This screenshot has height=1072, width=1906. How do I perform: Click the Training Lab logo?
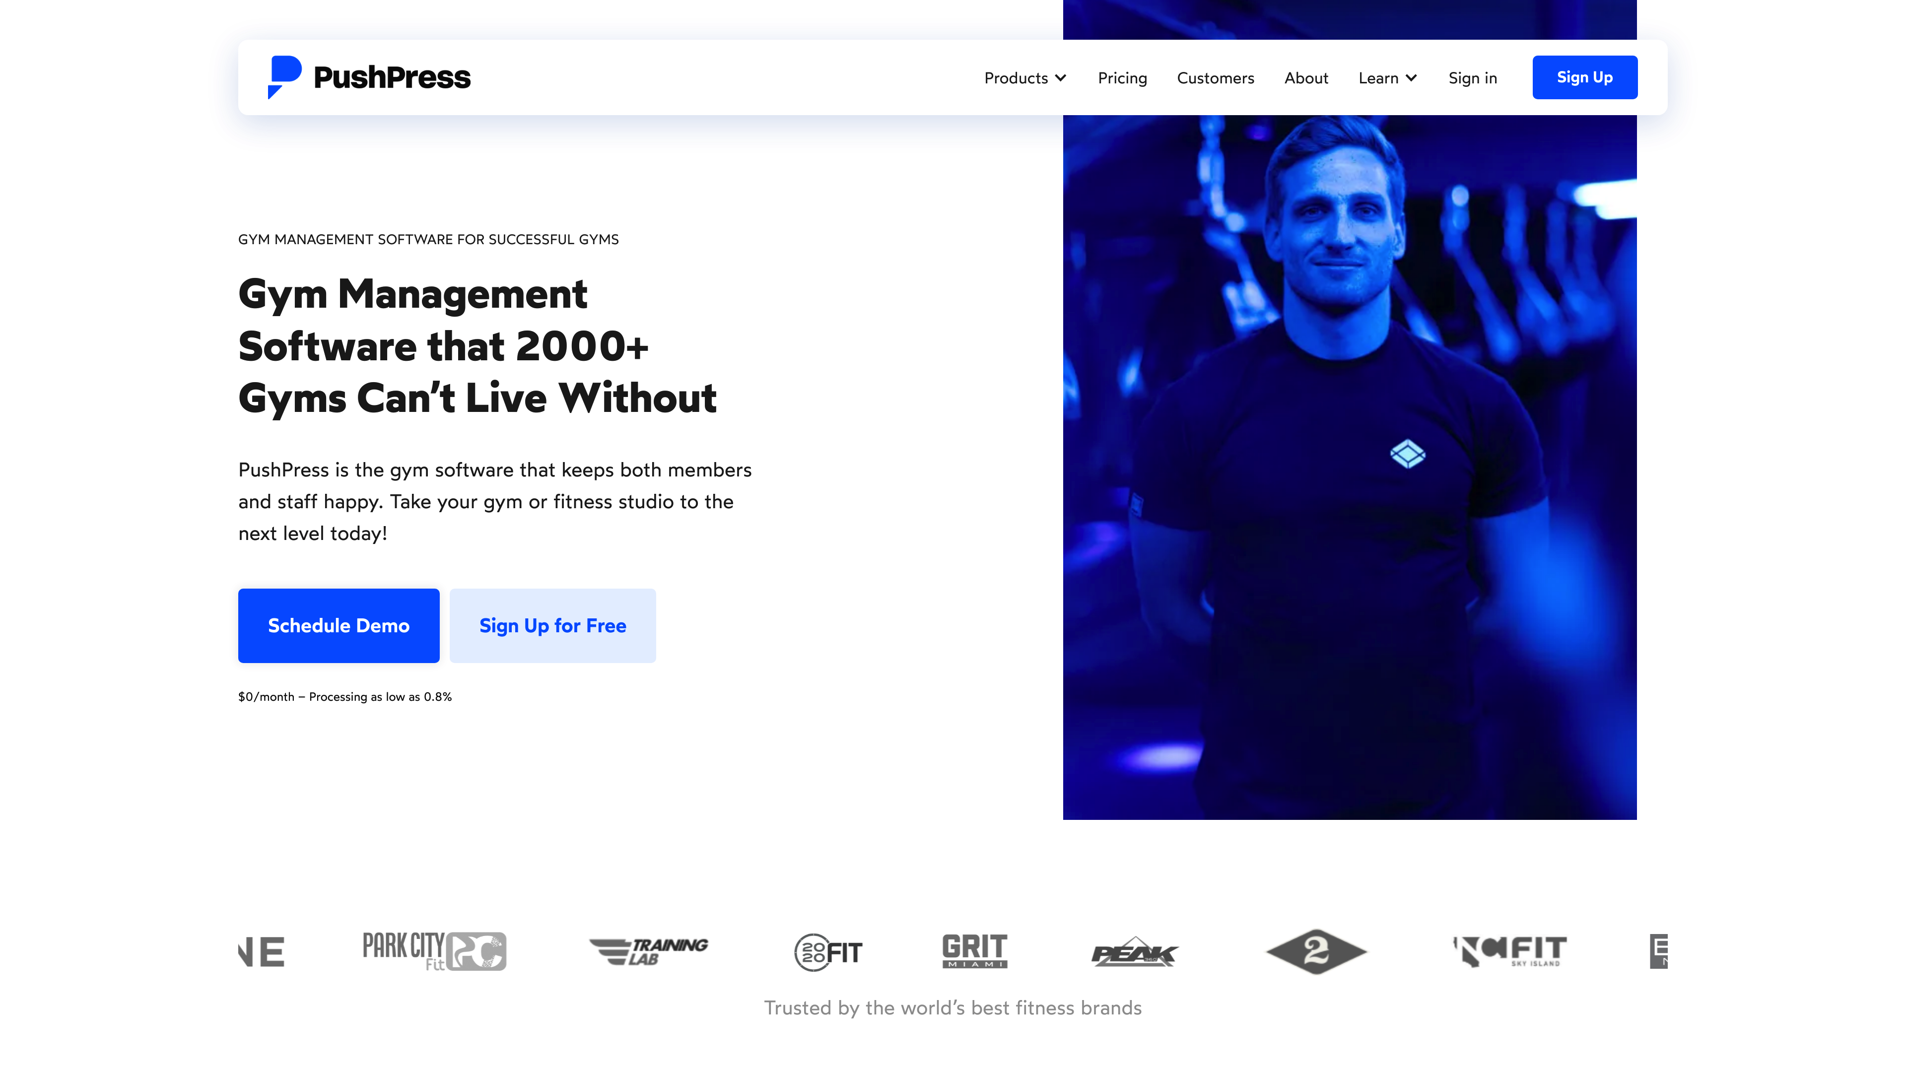coord(649,951)
